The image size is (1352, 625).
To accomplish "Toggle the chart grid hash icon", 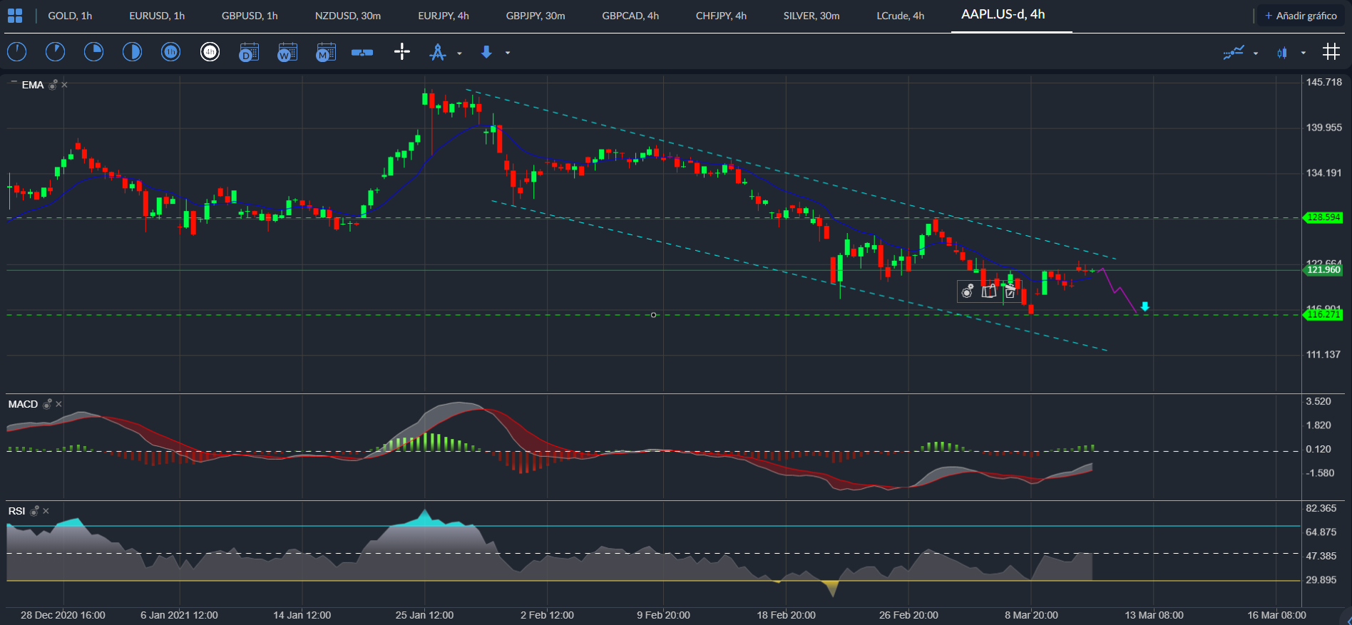I will (x=1331, y=51).
